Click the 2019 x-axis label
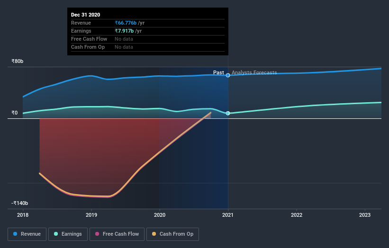This screenshot has height=248, width=389. pyautogui.click(x=91, y=215)
